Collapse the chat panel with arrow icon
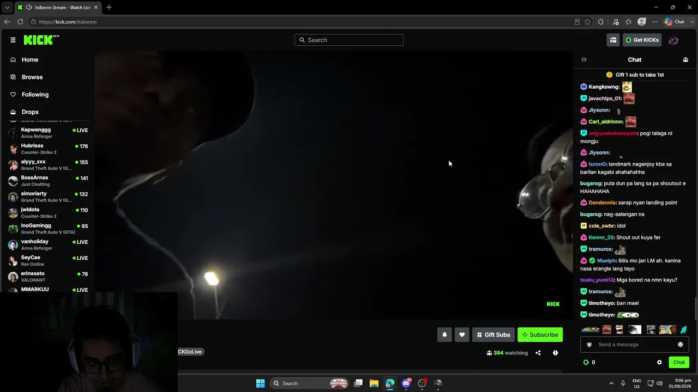The image size is (698, 392). [583, 60]
